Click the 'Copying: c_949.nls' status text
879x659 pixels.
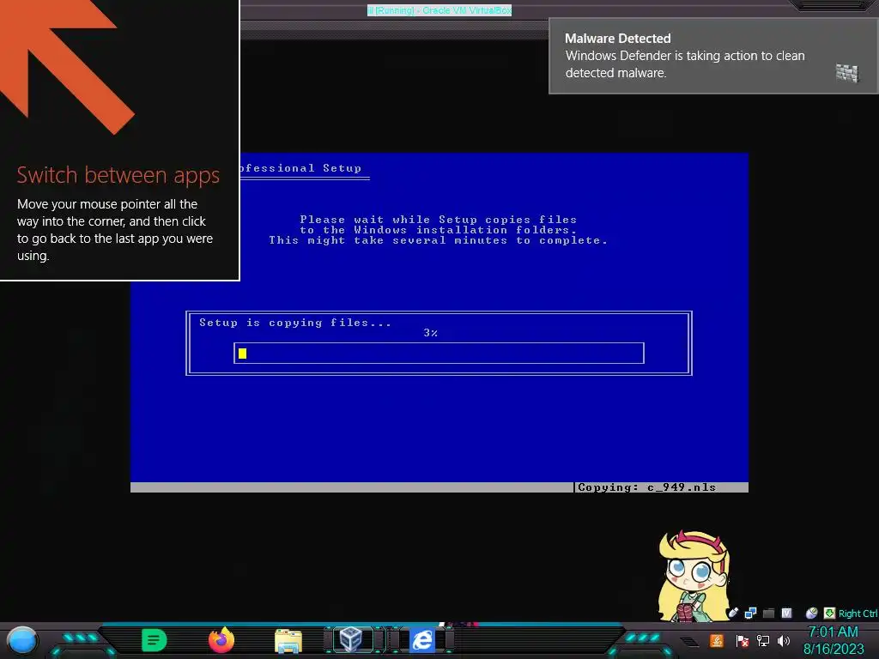pos(647,487)
